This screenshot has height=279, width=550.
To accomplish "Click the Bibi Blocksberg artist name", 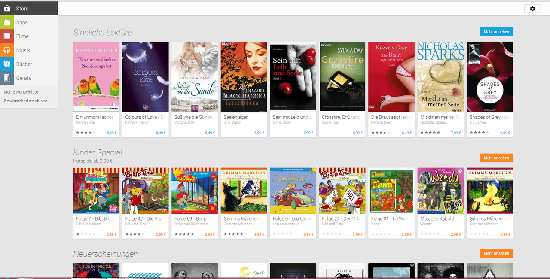I will (x=89, y=224).
